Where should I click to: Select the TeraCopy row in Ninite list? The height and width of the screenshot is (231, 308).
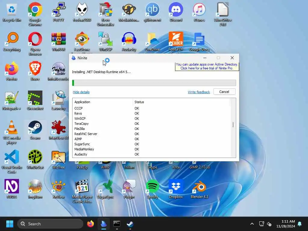point(151,124)
